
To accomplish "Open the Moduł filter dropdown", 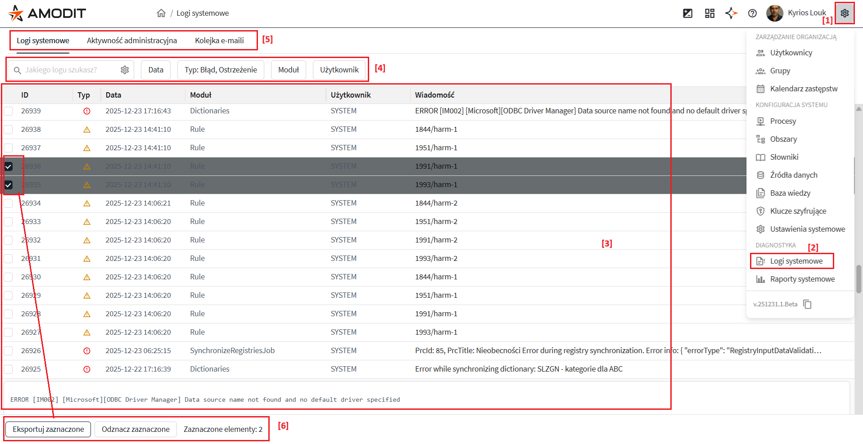I will 289,70.
